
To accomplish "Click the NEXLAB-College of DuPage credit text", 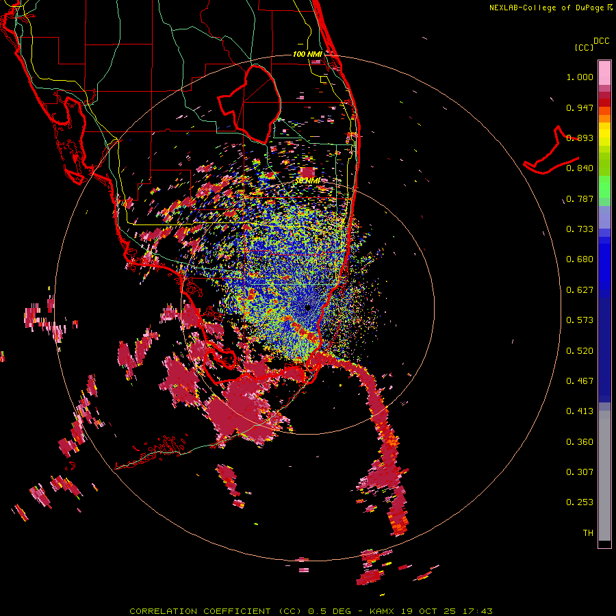I will coord(551,8).
